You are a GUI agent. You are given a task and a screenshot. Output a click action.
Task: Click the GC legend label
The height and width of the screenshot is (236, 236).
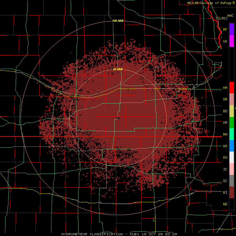pyautogui.click(x=225, y=181)
